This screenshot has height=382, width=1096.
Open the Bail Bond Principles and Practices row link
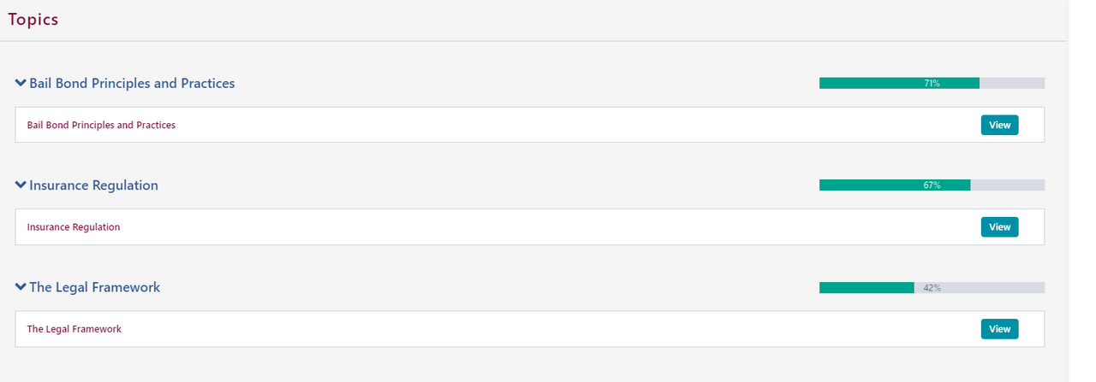click(x=101, y=125)
